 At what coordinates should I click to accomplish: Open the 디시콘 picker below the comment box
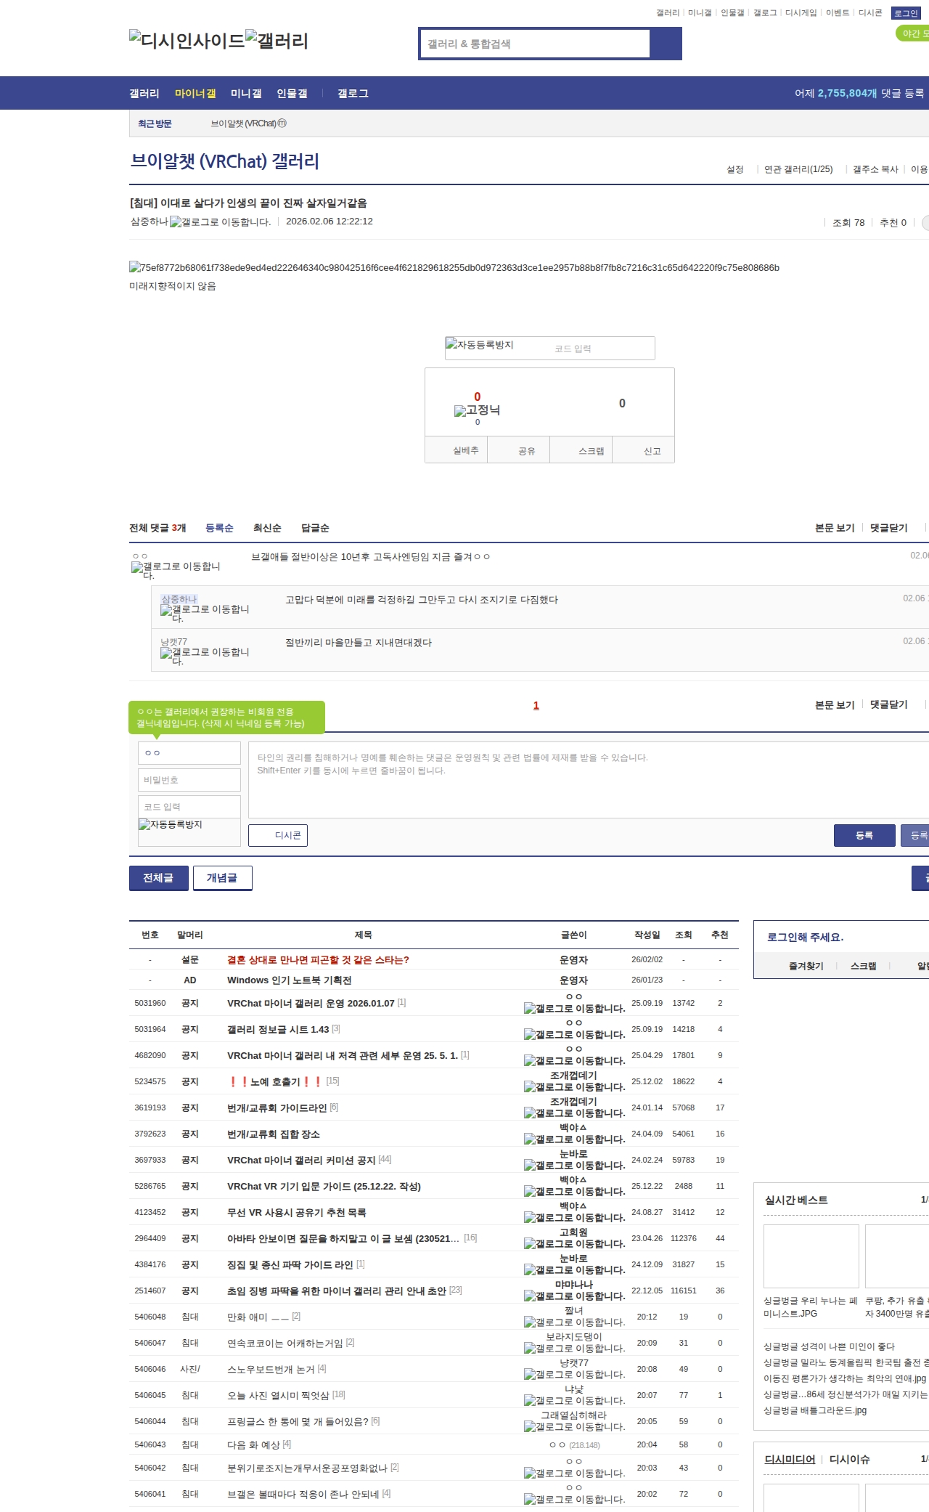click(278, 835)
